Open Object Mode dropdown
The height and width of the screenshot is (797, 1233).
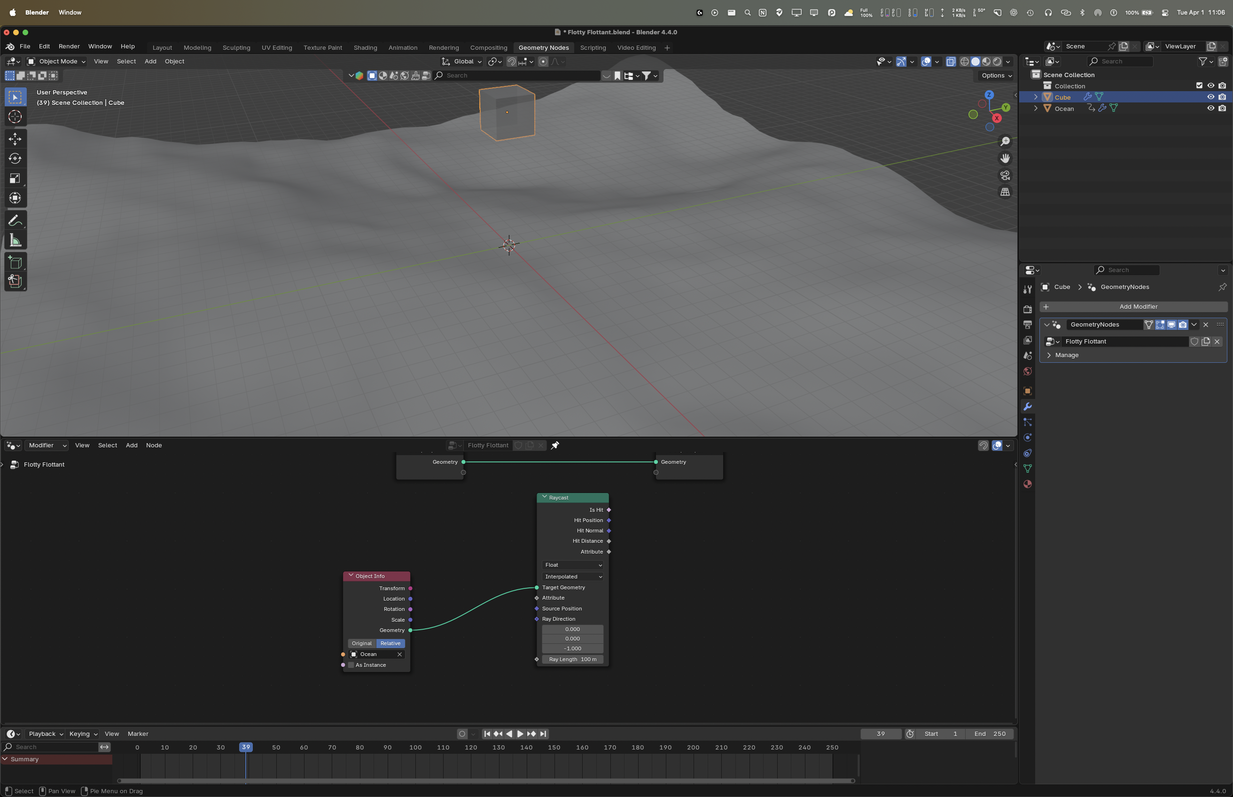[x=56, y=62]
